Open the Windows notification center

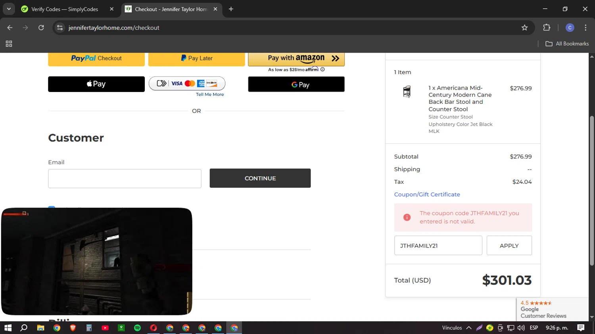coord(581,328)
